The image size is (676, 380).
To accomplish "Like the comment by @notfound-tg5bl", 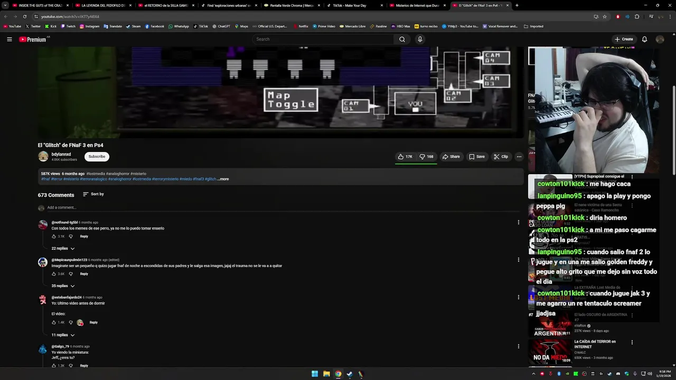I will 54,236.
